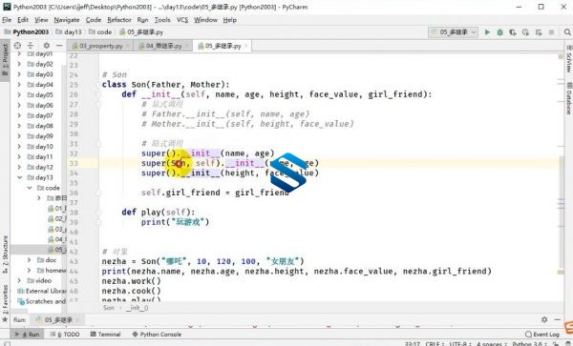Click the Stop process square icon

click(551, 32)
